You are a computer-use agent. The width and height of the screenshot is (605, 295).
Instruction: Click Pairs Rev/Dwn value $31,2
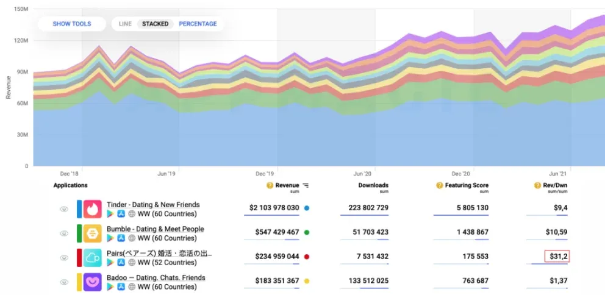pyautogui.click(x=558, y=257)
